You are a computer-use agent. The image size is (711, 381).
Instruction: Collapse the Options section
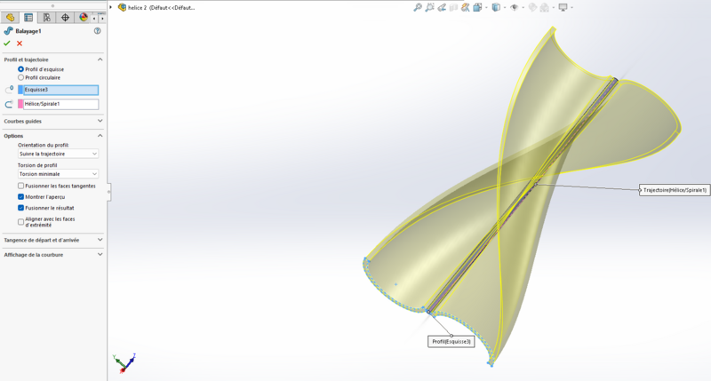pos(100,136)
